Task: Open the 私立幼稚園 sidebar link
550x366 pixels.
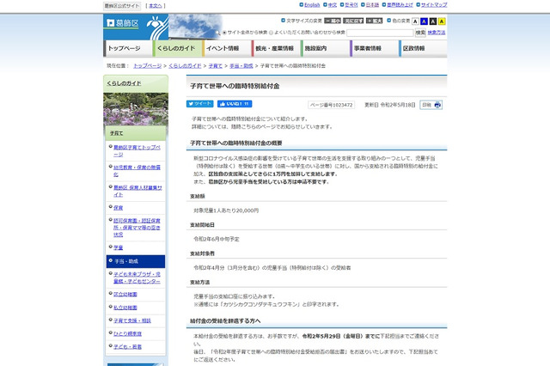Action: (125, 308)
